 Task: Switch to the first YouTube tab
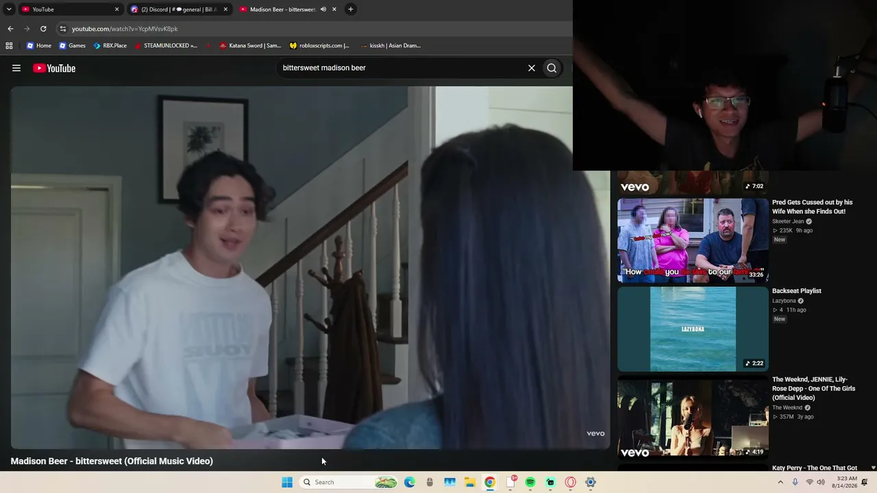(x=70, y=10)
